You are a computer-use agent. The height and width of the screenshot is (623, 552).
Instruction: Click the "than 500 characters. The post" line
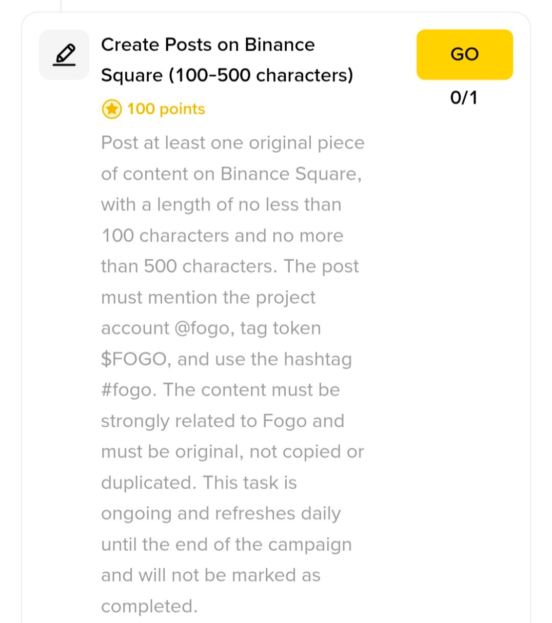pos(230,266)
